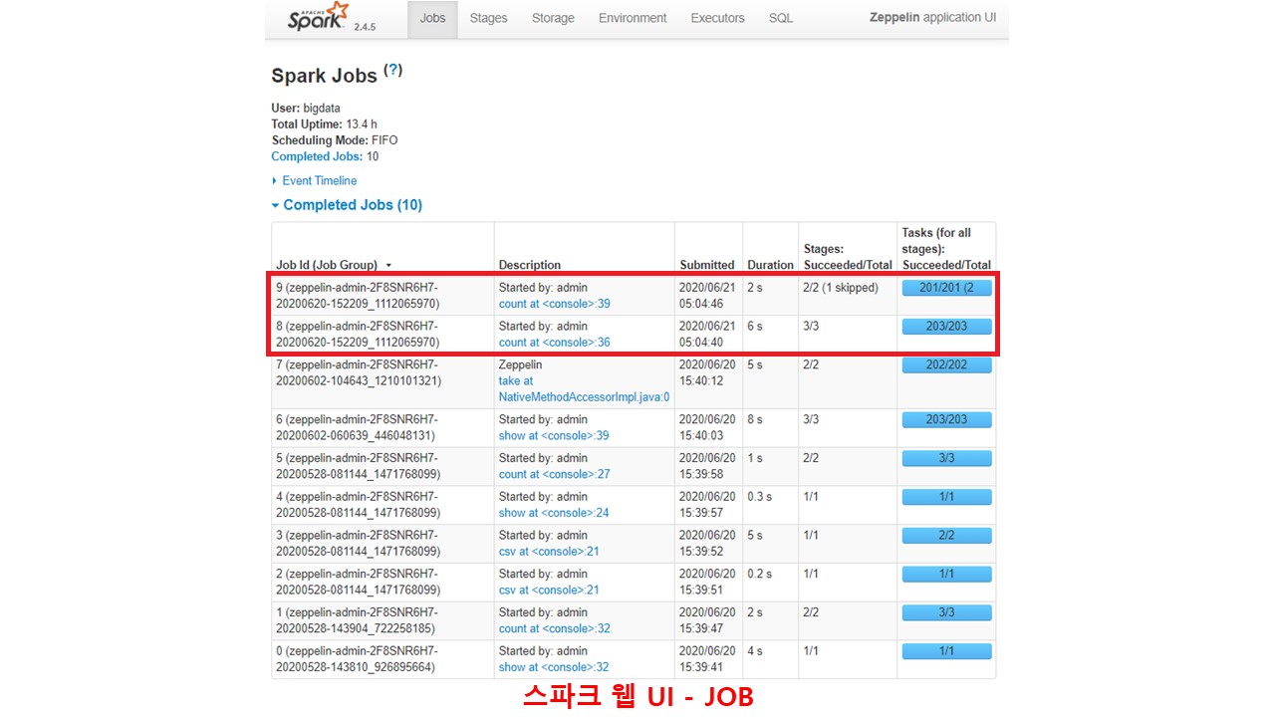This screenshot has height=717, width=1275.
Task: Click job 3's 2/2 task progress bar
Action: (946, 536)
